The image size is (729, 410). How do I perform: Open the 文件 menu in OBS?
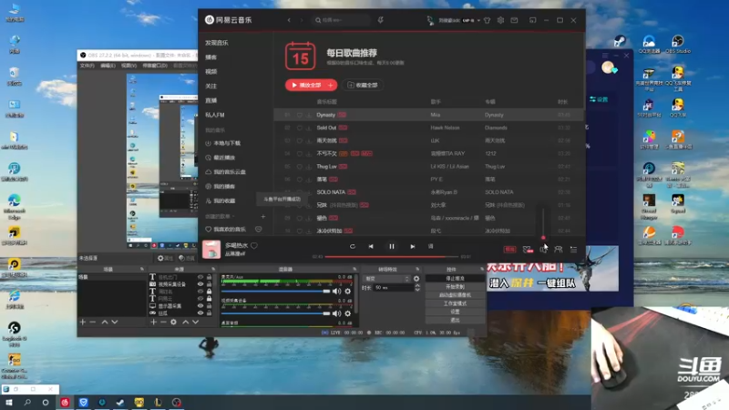pyautogui.click(x=87, y=66)
